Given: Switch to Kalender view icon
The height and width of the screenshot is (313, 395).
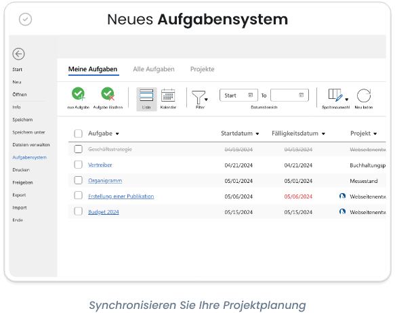Looking at the screenshot, I should (x=168, y=95).
